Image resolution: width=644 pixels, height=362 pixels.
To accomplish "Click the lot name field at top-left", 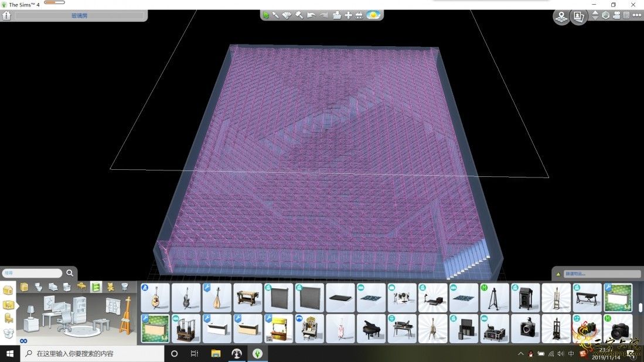I will 80,16.
